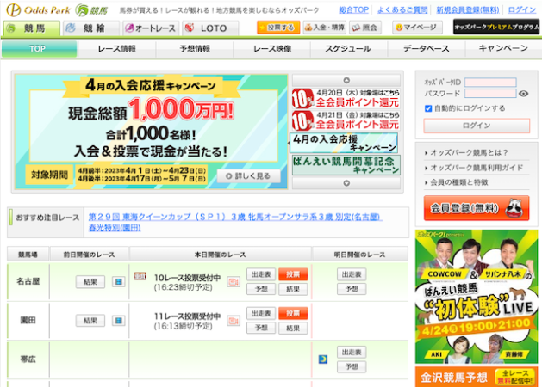
Task: Open 入金・精算 deposit button
Action: 325,28
